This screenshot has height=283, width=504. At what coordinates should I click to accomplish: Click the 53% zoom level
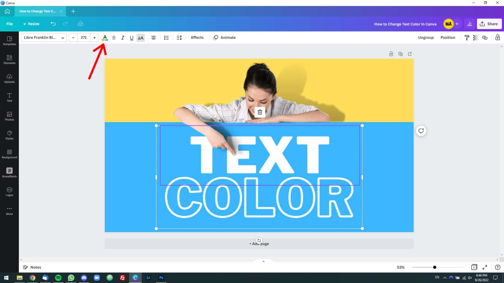pos(401,267)
